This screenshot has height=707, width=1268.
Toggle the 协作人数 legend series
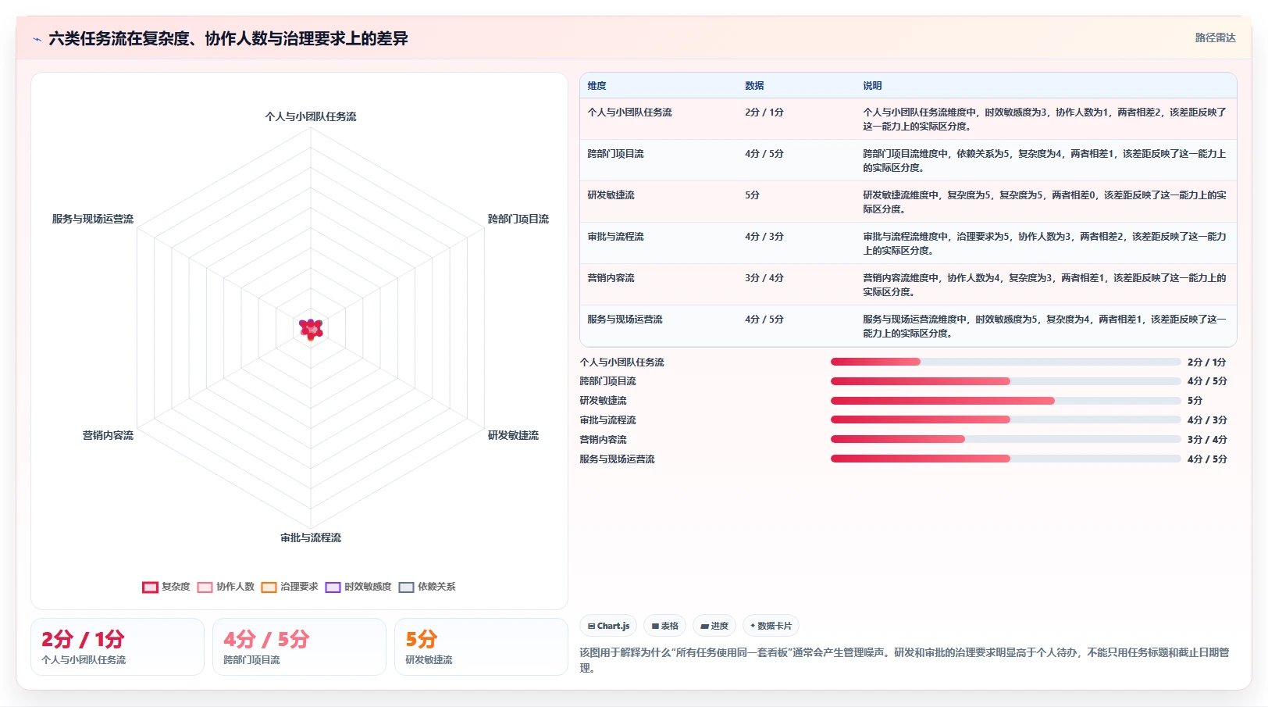226,587
